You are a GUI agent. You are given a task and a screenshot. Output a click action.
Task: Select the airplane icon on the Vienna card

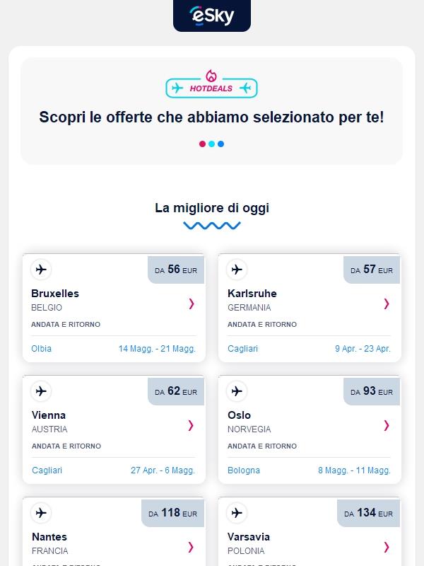tap(42, 391)
